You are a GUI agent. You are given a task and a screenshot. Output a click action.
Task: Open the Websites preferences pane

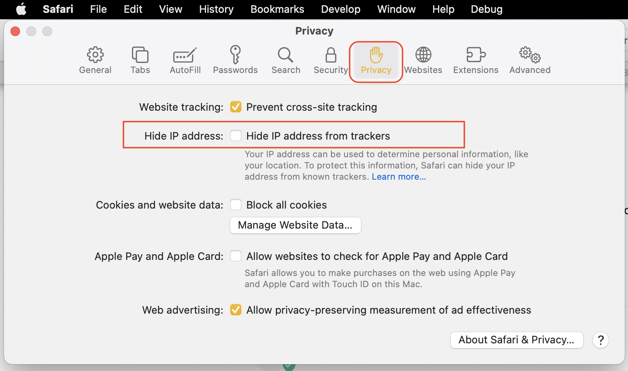tap(423, 61)
